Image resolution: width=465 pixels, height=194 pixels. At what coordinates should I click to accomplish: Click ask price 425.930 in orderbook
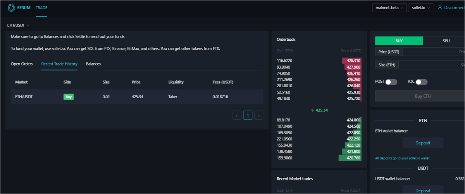pyautogui.click(x=354, y=92)
